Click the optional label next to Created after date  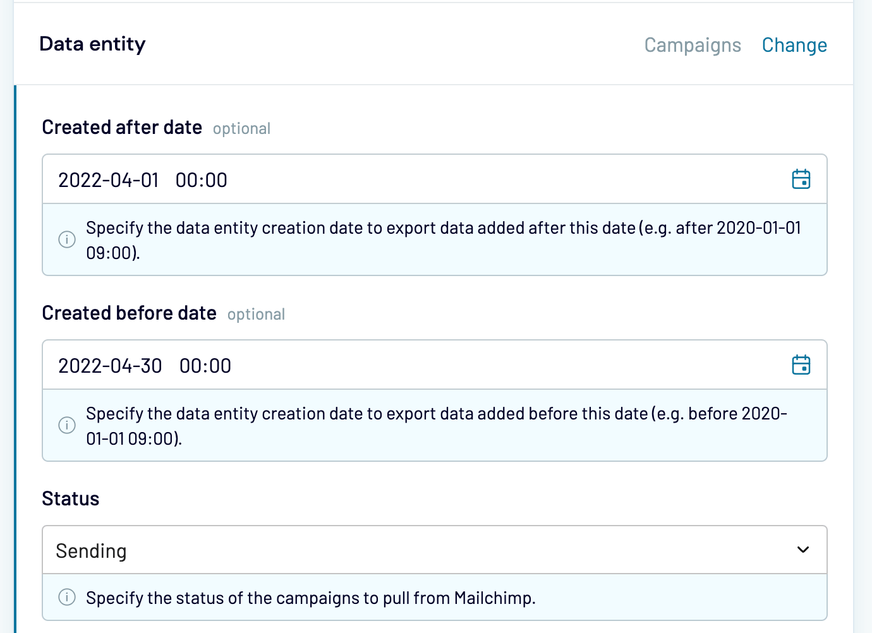click(241, 128)
